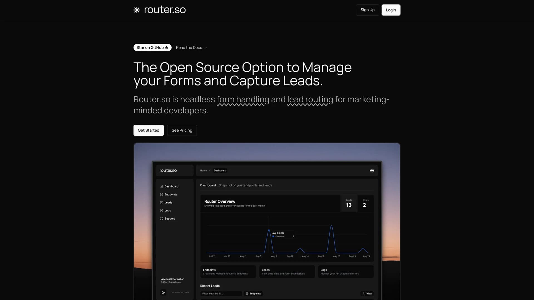Click the Logs sidebar icon
The image size is (534, 300).
click(x=162, y=211)
